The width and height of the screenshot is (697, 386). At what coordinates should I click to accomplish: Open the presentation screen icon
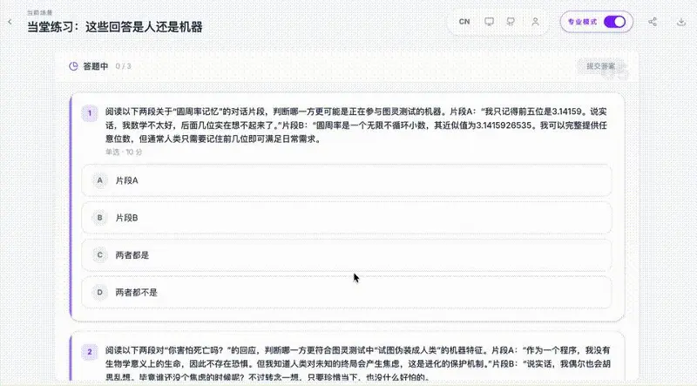click(x=489, y=21)
